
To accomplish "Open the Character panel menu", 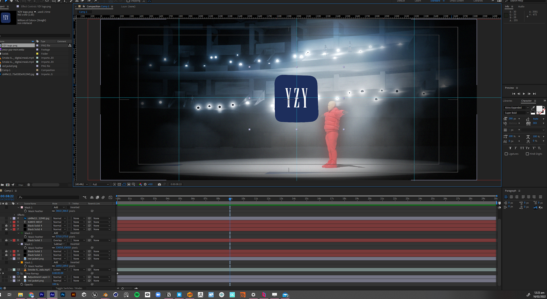I will pos(535,101).
